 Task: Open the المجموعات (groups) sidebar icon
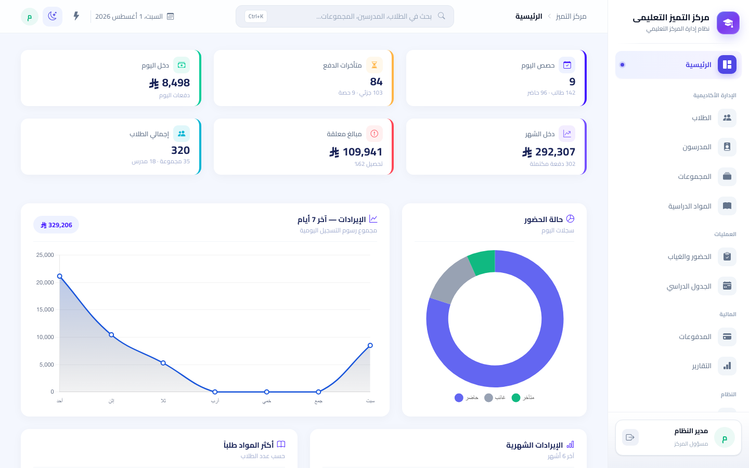(727, 177)
